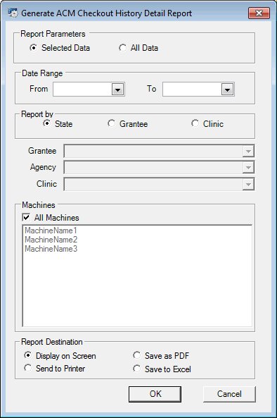The height and width of the screenshot is (418, 277).
Task: Expand the Agency combo box
Action: (248, 168)
